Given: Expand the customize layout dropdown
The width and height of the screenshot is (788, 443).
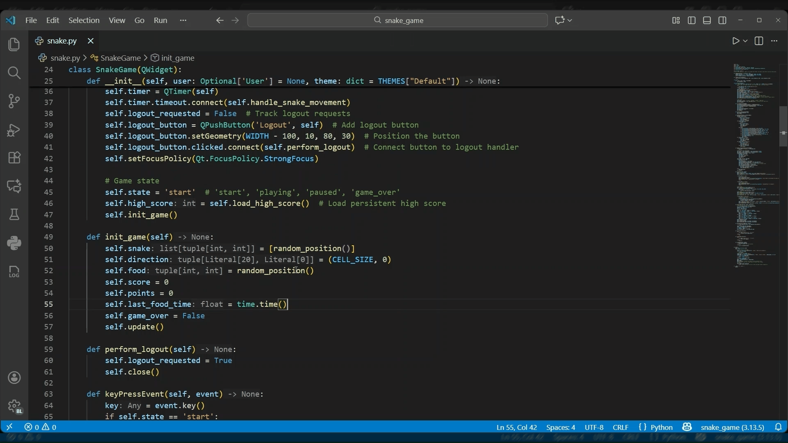Looking at the screenshot, I should [x=676, y=20].
